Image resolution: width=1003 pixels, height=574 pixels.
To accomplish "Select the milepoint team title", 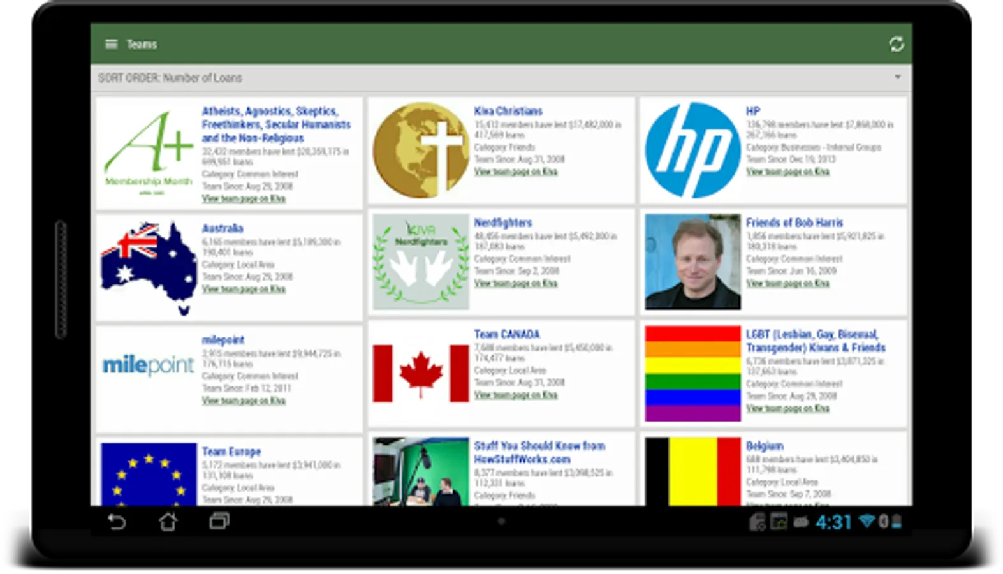I will [x=223, y=340].
